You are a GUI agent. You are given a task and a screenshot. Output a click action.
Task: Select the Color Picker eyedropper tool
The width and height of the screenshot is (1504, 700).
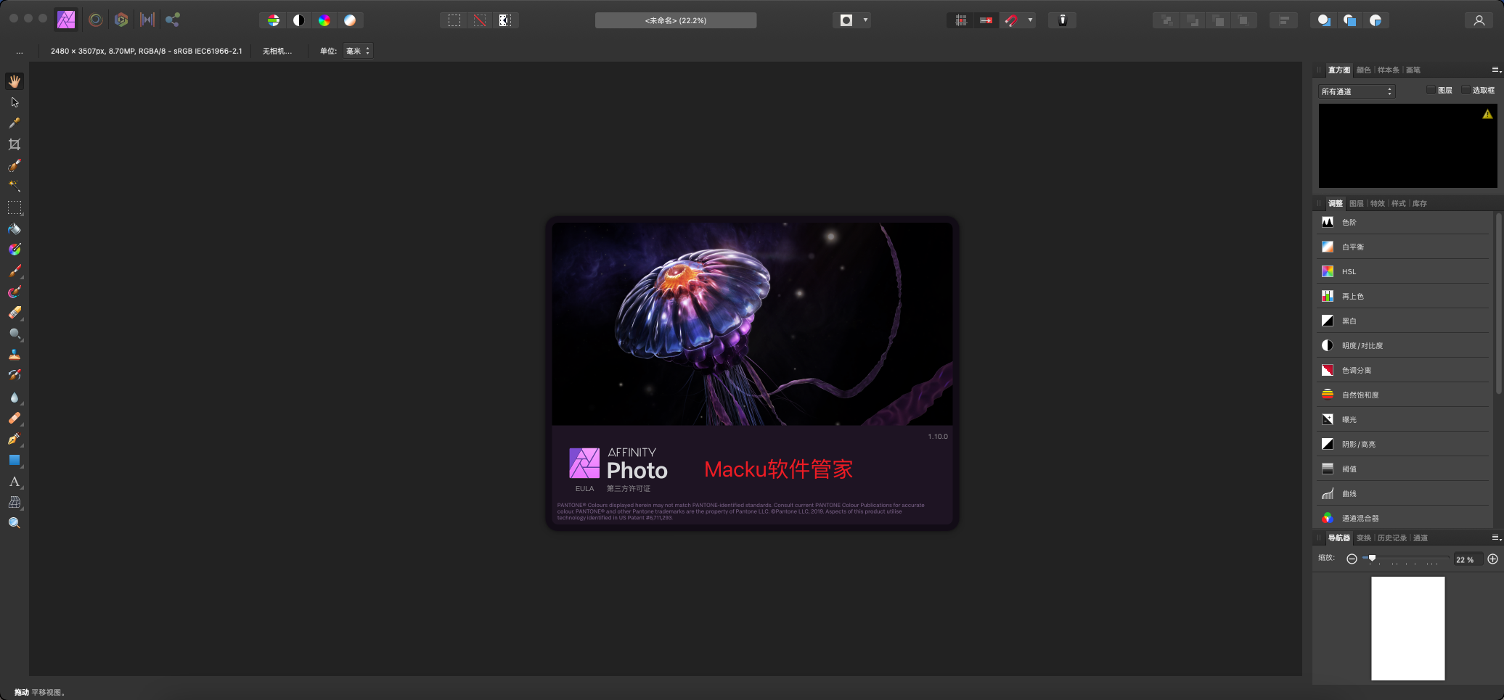point(15,123)
